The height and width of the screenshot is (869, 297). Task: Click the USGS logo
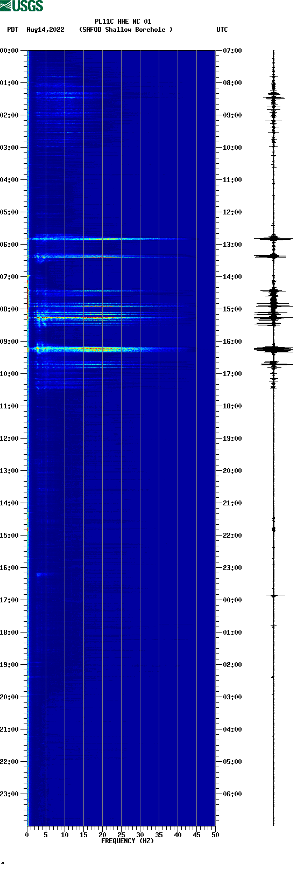(x=22, y=6)
